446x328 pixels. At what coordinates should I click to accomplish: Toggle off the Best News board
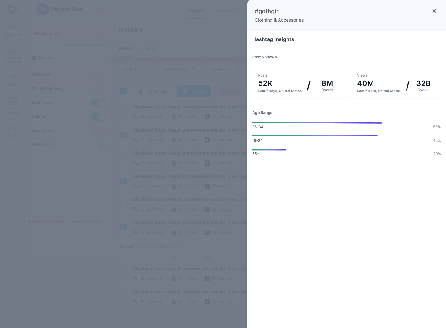98,103
